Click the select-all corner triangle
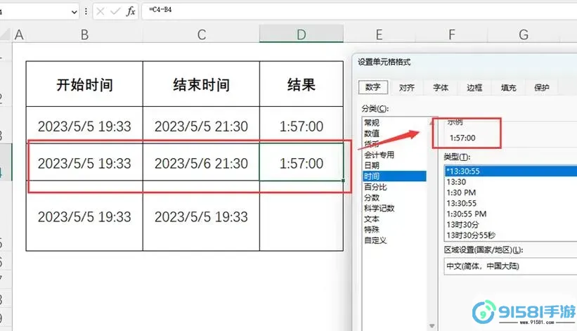 click(x=5, y=34)
